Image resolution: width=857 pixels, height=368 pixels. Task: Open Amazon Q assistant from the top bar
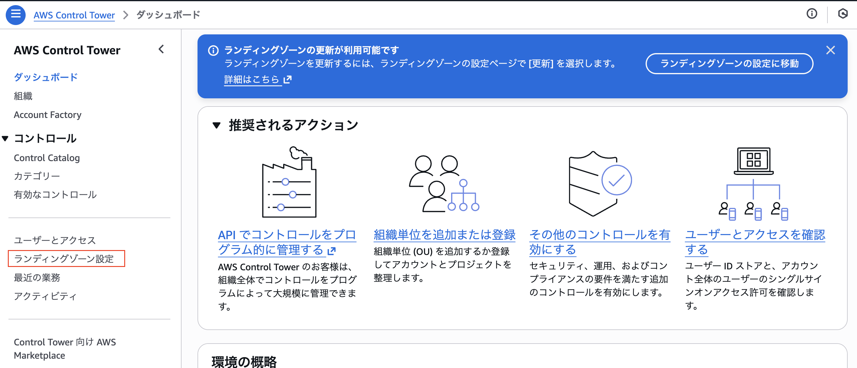click(844, 14)
